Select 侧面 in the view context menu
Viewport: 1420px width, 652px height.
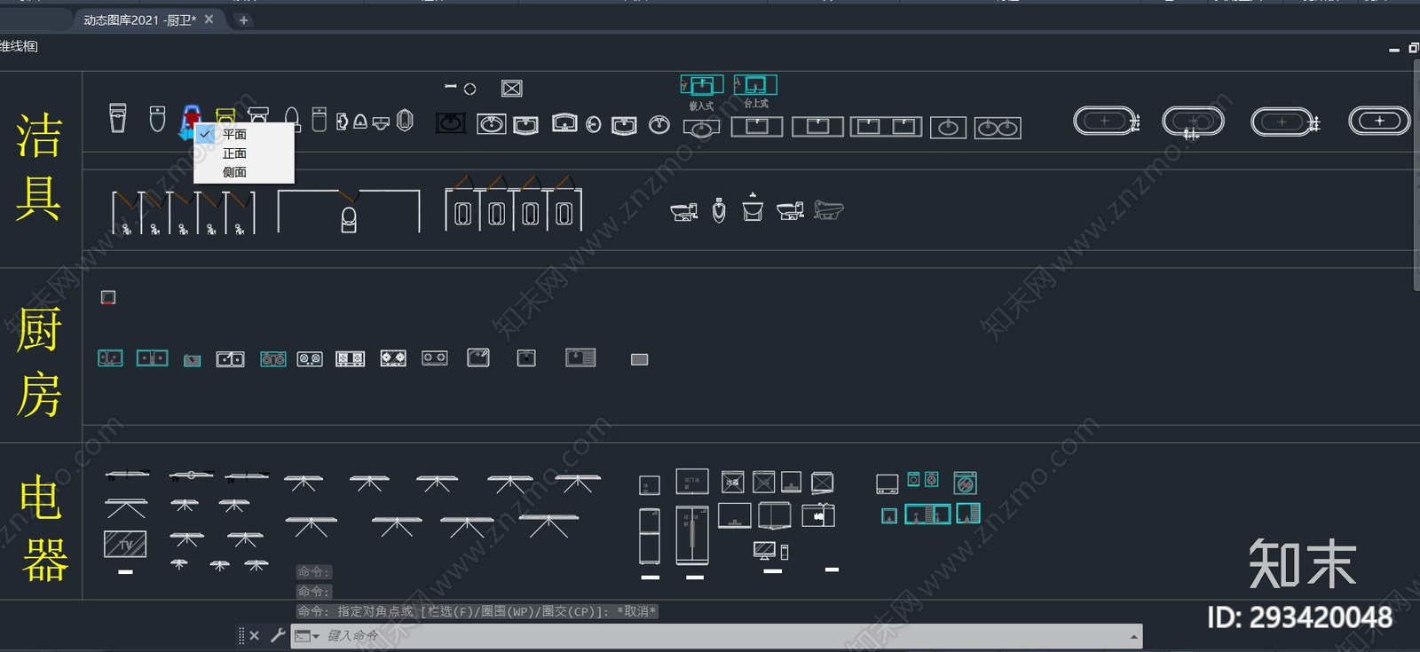coord(234,172)
